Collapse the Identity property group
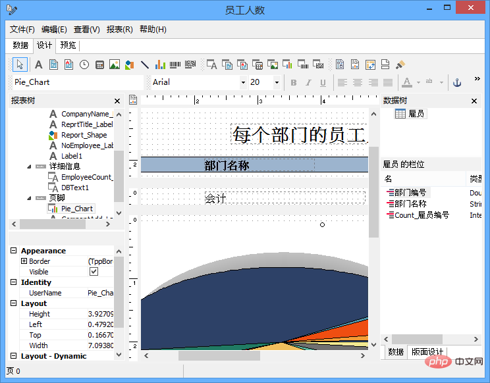Viewport: 490px width, 383px height. pos(13,282)
